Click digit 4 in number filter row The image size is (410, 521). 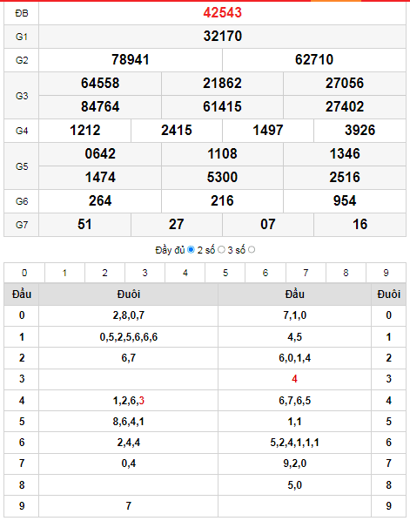pyautogui.click(x=185, y=273)
